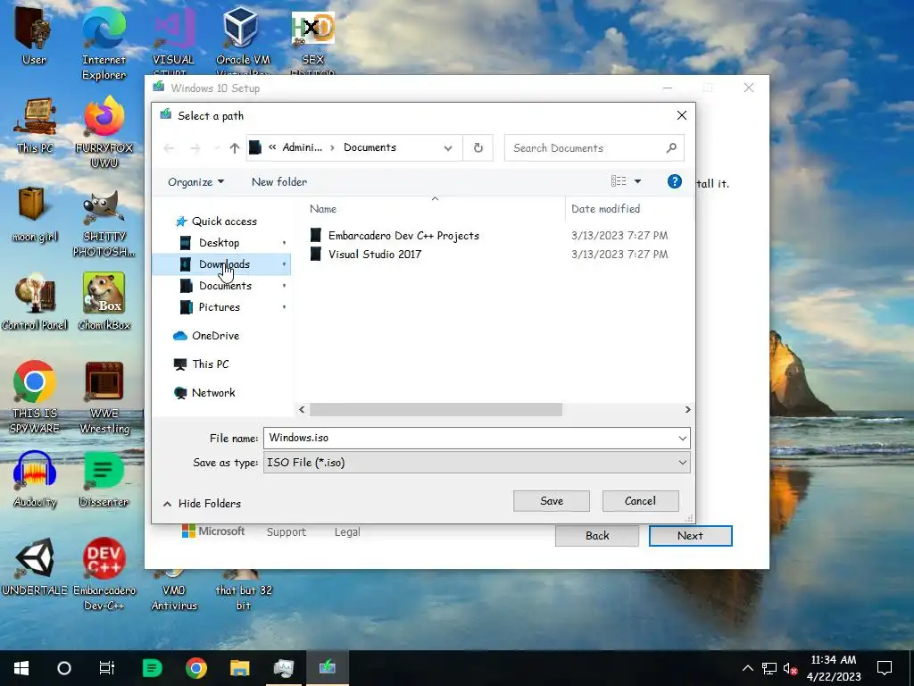
Task: Open THIS IS SPYWARE Chrome desktop icon
Action: click(x=35, y=397)
